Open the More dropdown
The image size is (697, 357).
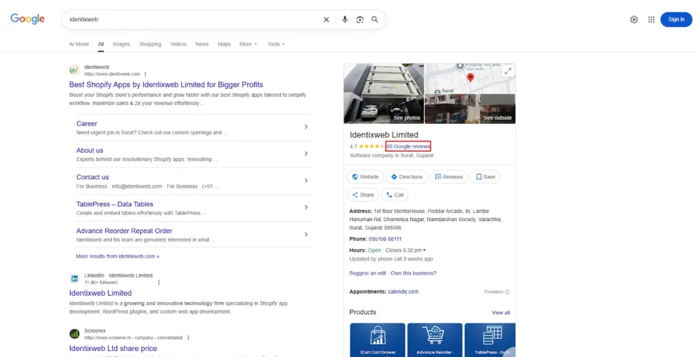248,44
